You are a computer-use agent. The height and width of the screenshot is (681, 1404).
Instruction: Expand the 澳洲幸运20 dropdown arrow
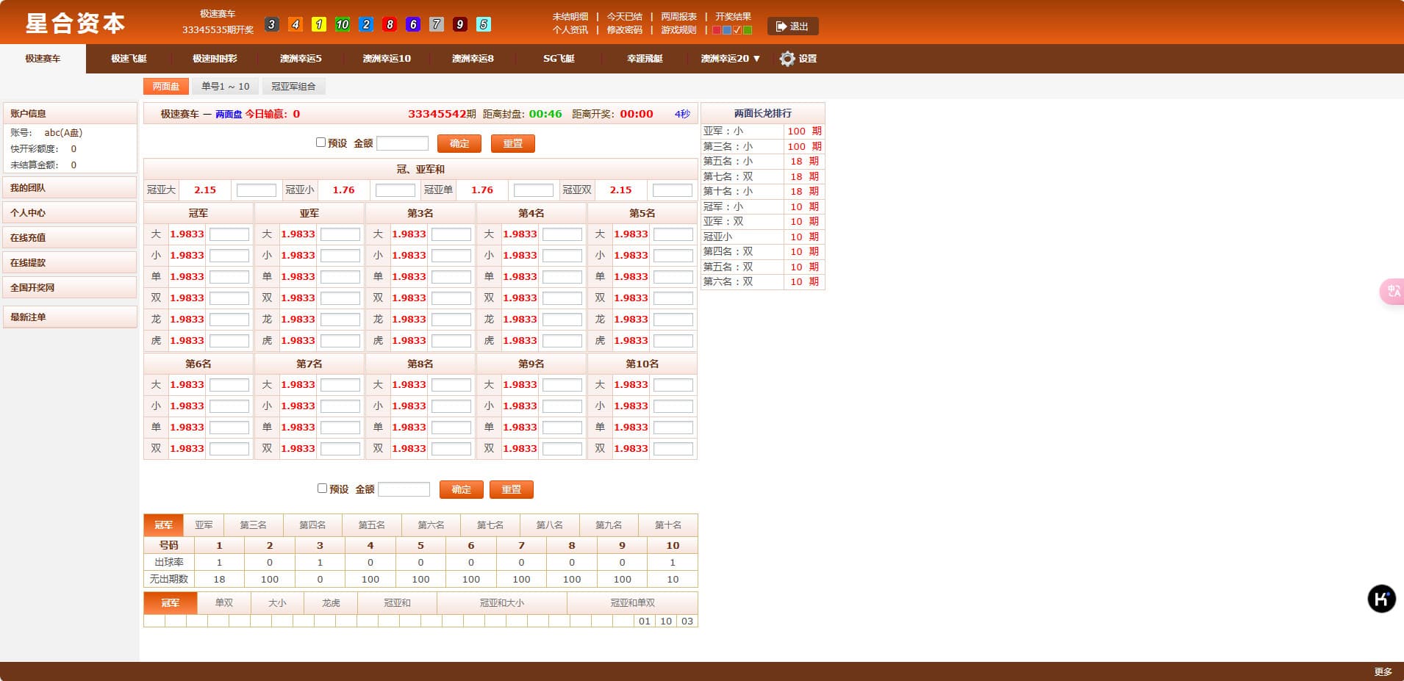pos(756,59)
